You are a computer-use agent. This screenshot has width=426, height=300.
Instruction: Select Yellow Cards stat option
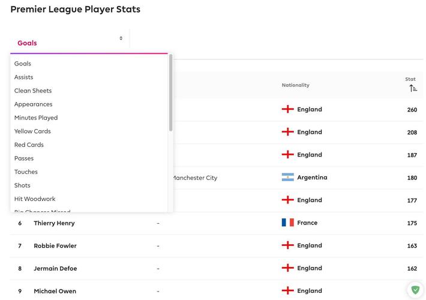32,131
